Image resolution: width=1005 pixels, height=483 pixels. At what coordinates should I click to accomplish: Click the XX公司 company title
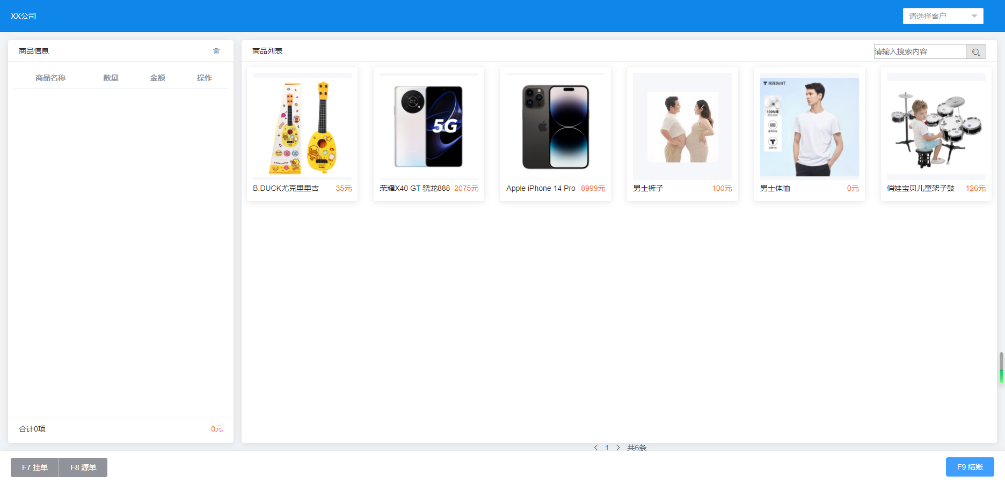point(24,16)
